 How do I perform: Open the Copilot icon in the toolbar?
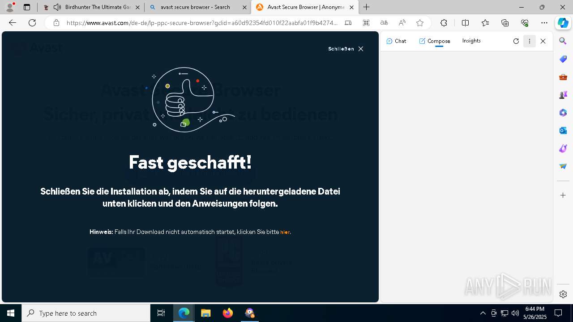pos(563,23)
